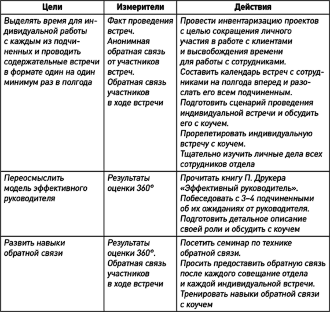Click "Результаты оценки 360°" in the second row
This screenshot has width=330, height=312.
(130, 183)
